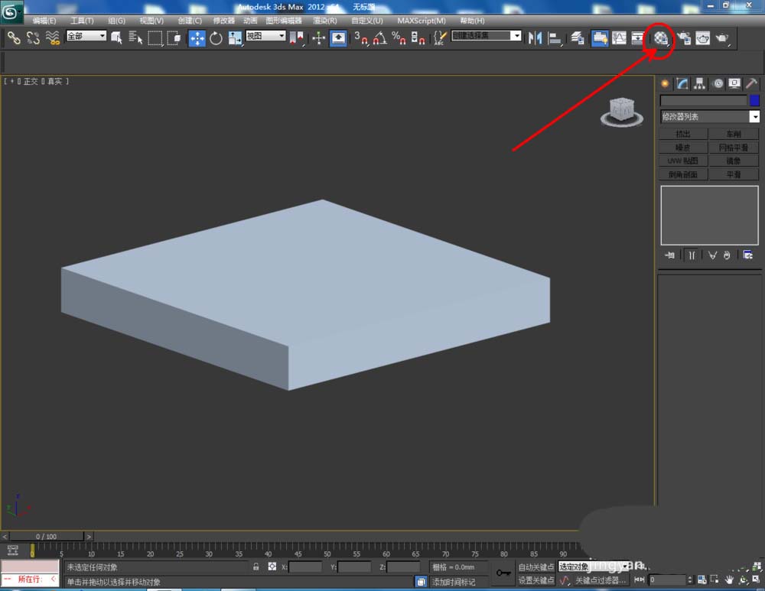This screenshot has width=765, height=591.
Task: Click the Mirror tool icon
Action: tap(535, 37)
